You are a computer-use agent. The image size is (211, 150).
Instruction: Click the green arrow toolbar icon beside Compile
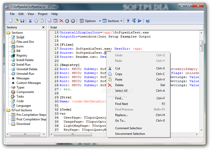tap(134, 21)
